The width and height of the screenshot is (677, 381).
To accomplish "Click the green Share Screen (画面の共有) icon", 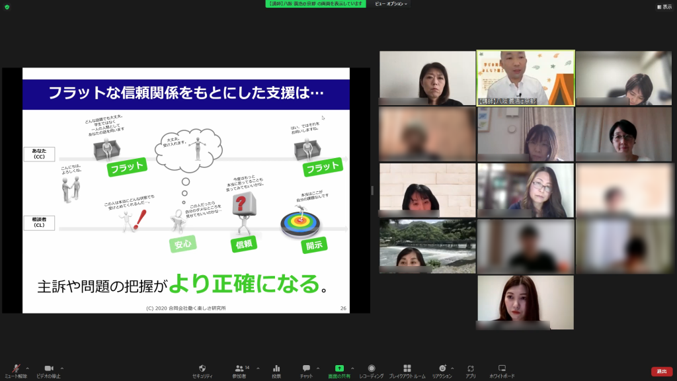I will point(339,370).
